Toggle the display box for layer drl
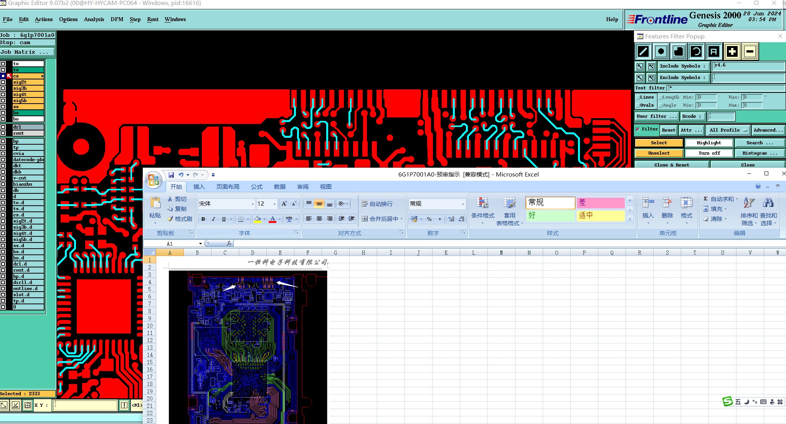Viewport: 786px width, 424px height. coord(3,127)
